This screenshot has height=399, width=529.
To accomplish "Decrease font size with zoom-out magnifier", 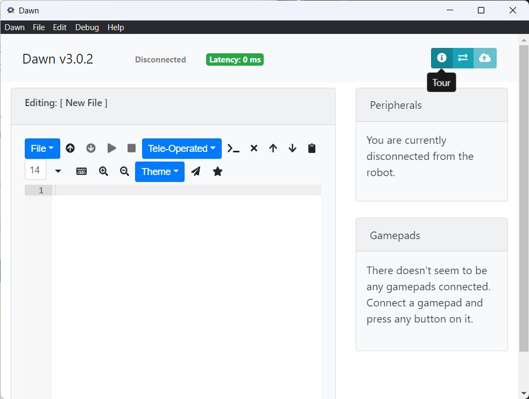I will (124, 171).
